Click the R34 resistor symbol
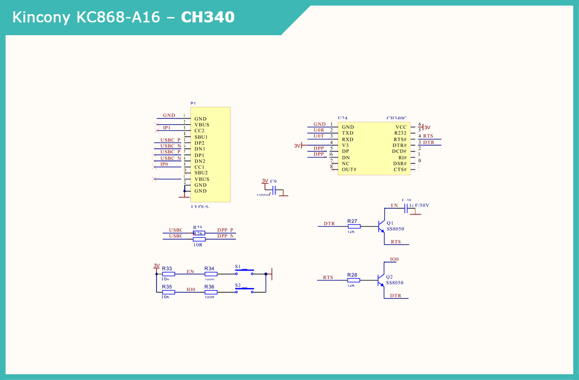The image size is (579, 380). [x=211, y=274]
